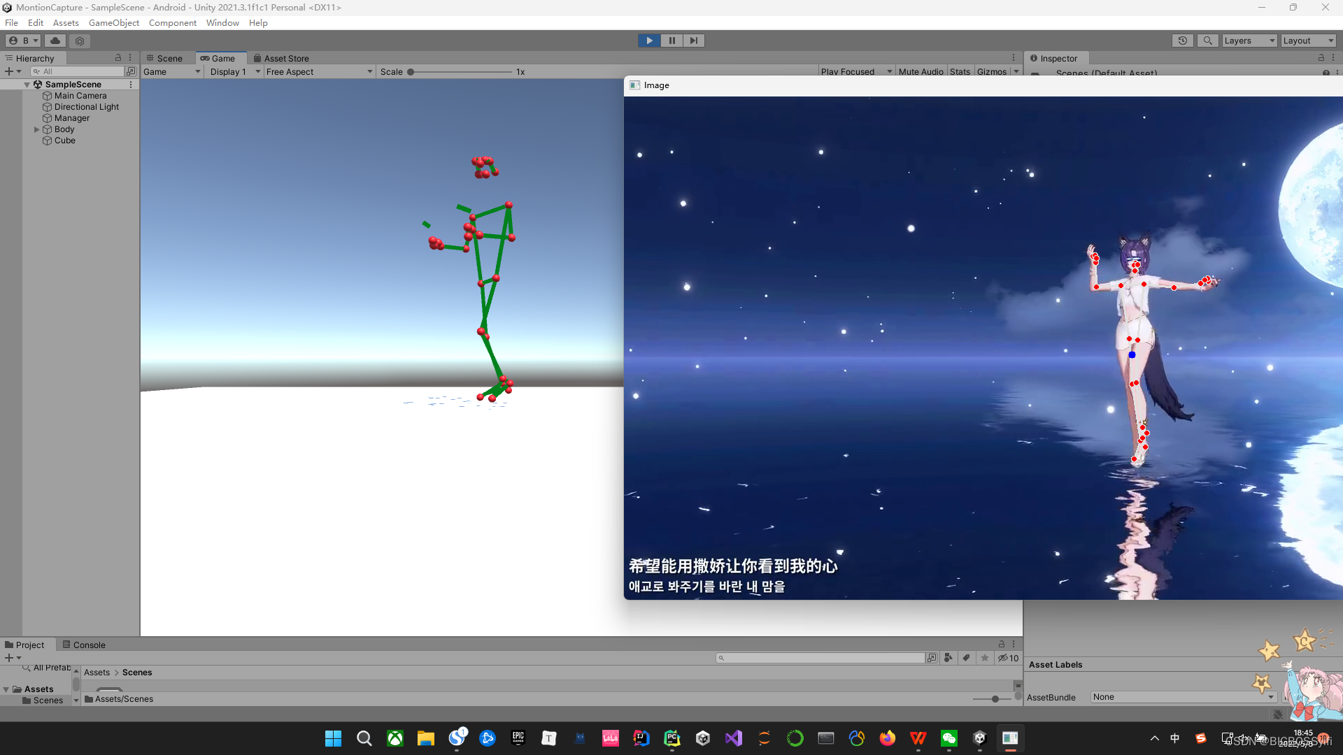Toggle Mute Audio in the Game view
The height and width of the screenshot is (755, 1343).
(x=921, y=71)
